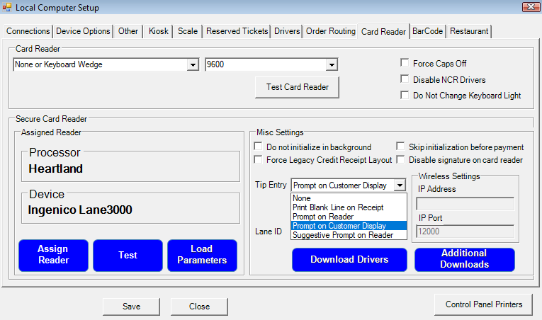Click the Card Reader tab
This screenshot has height=320, width=542.
(383, 31)
